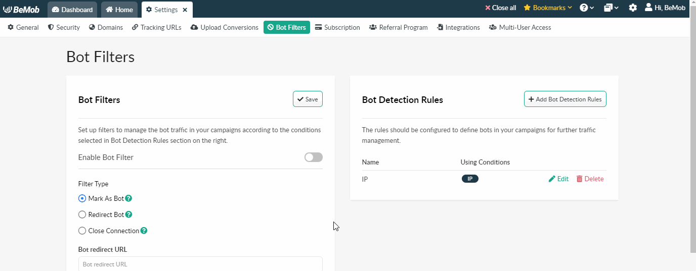
Task: Open the help question mark menu
Action: click(x=587, y=8)
